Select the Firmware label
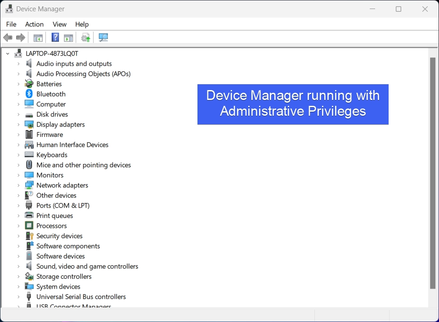Screen dimensions: 439x322 tap(49, 135)
